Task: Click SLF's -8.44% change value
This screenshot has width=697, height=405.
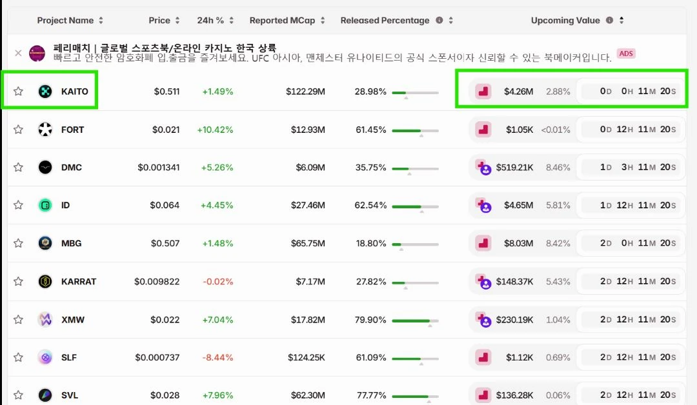Action: point(218,357)
